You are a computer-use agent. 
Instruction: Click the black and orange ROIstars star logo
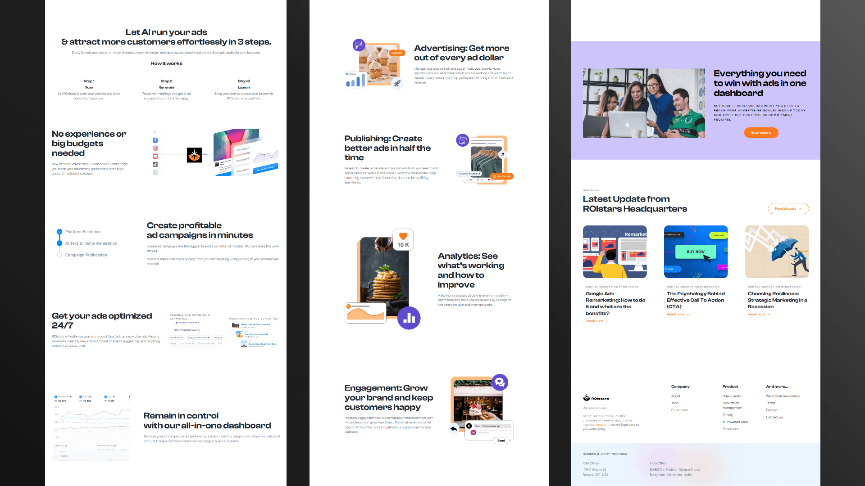coord(194,155)
